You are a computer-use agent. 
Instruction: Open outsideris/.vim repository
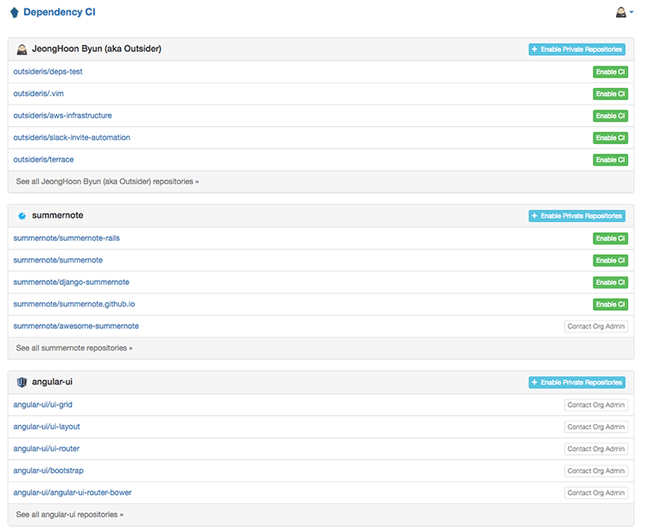tap(38, 93)
